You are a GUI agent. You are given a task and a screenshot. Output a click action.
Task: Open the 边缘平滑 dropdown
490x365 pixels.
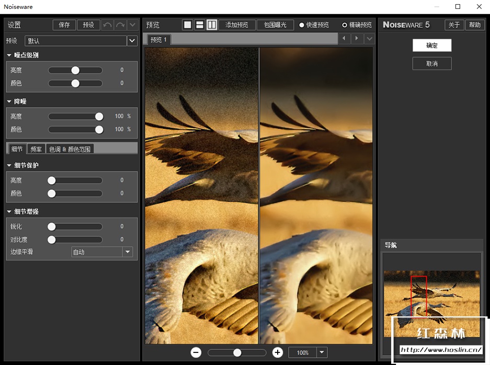(x=127, y=252)
